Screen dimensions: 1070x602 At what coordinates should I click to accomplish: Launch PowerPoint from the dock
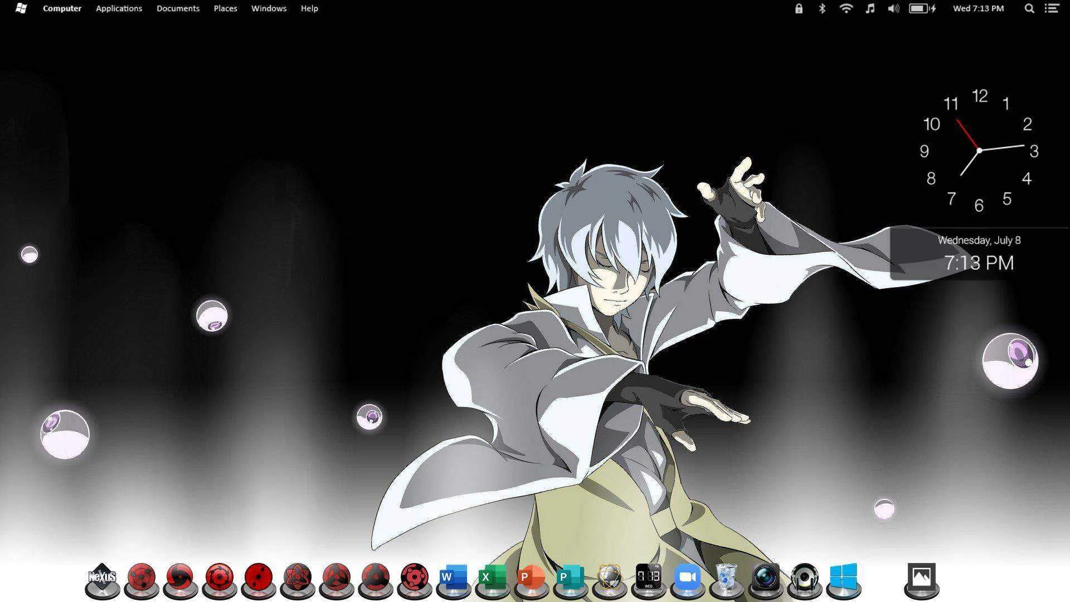pyautogui.click(x=531, y=577)
